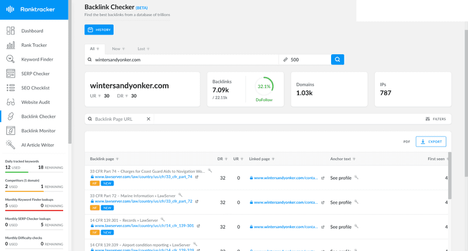Sort by Backlink page column

click(x=104, y=159)
